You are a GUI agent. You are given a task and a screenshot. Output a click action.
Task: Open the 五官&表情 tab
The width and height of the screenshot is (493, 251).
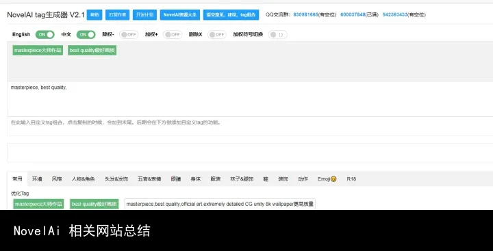click(x=149, y=179)
